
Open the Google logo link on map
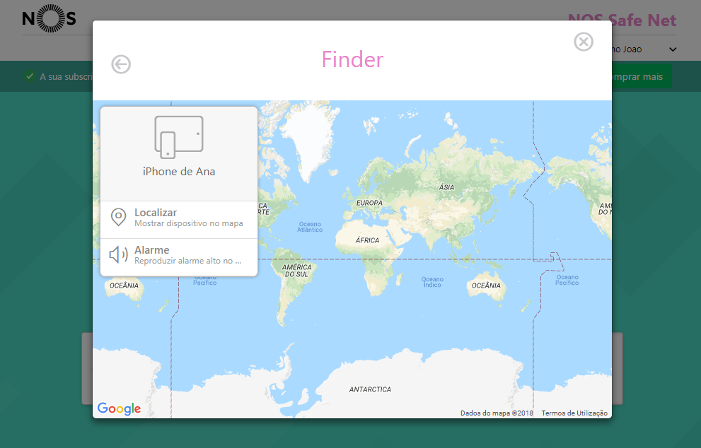[x=119, y=408]
